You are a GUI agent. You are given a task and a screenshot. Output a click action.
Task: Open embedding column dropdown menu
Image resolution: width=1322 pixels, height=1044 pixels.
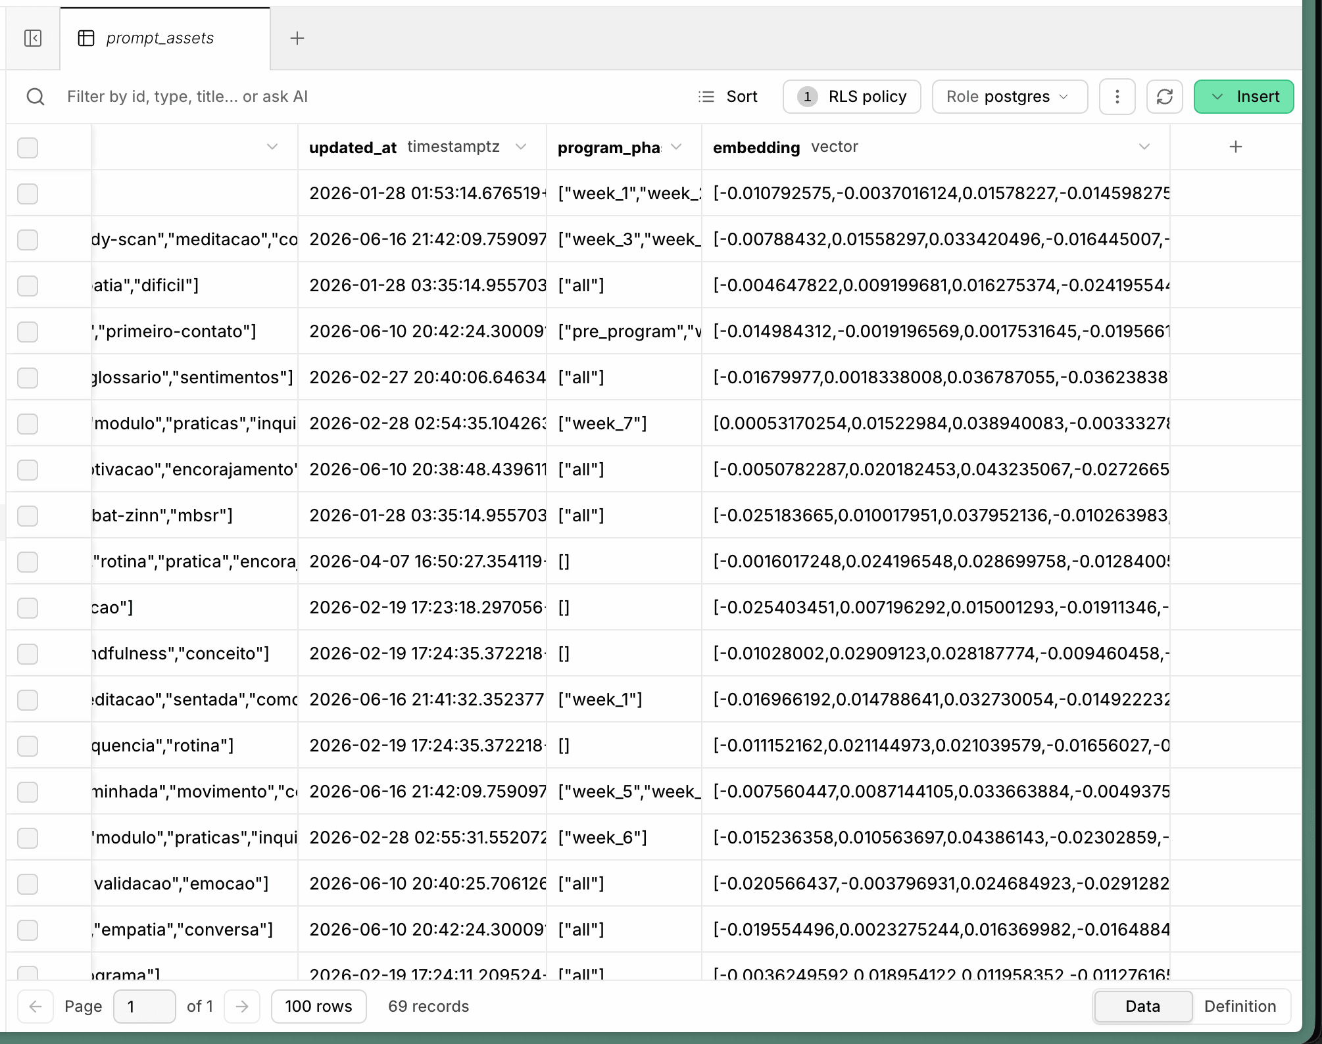coord(1144,147)
